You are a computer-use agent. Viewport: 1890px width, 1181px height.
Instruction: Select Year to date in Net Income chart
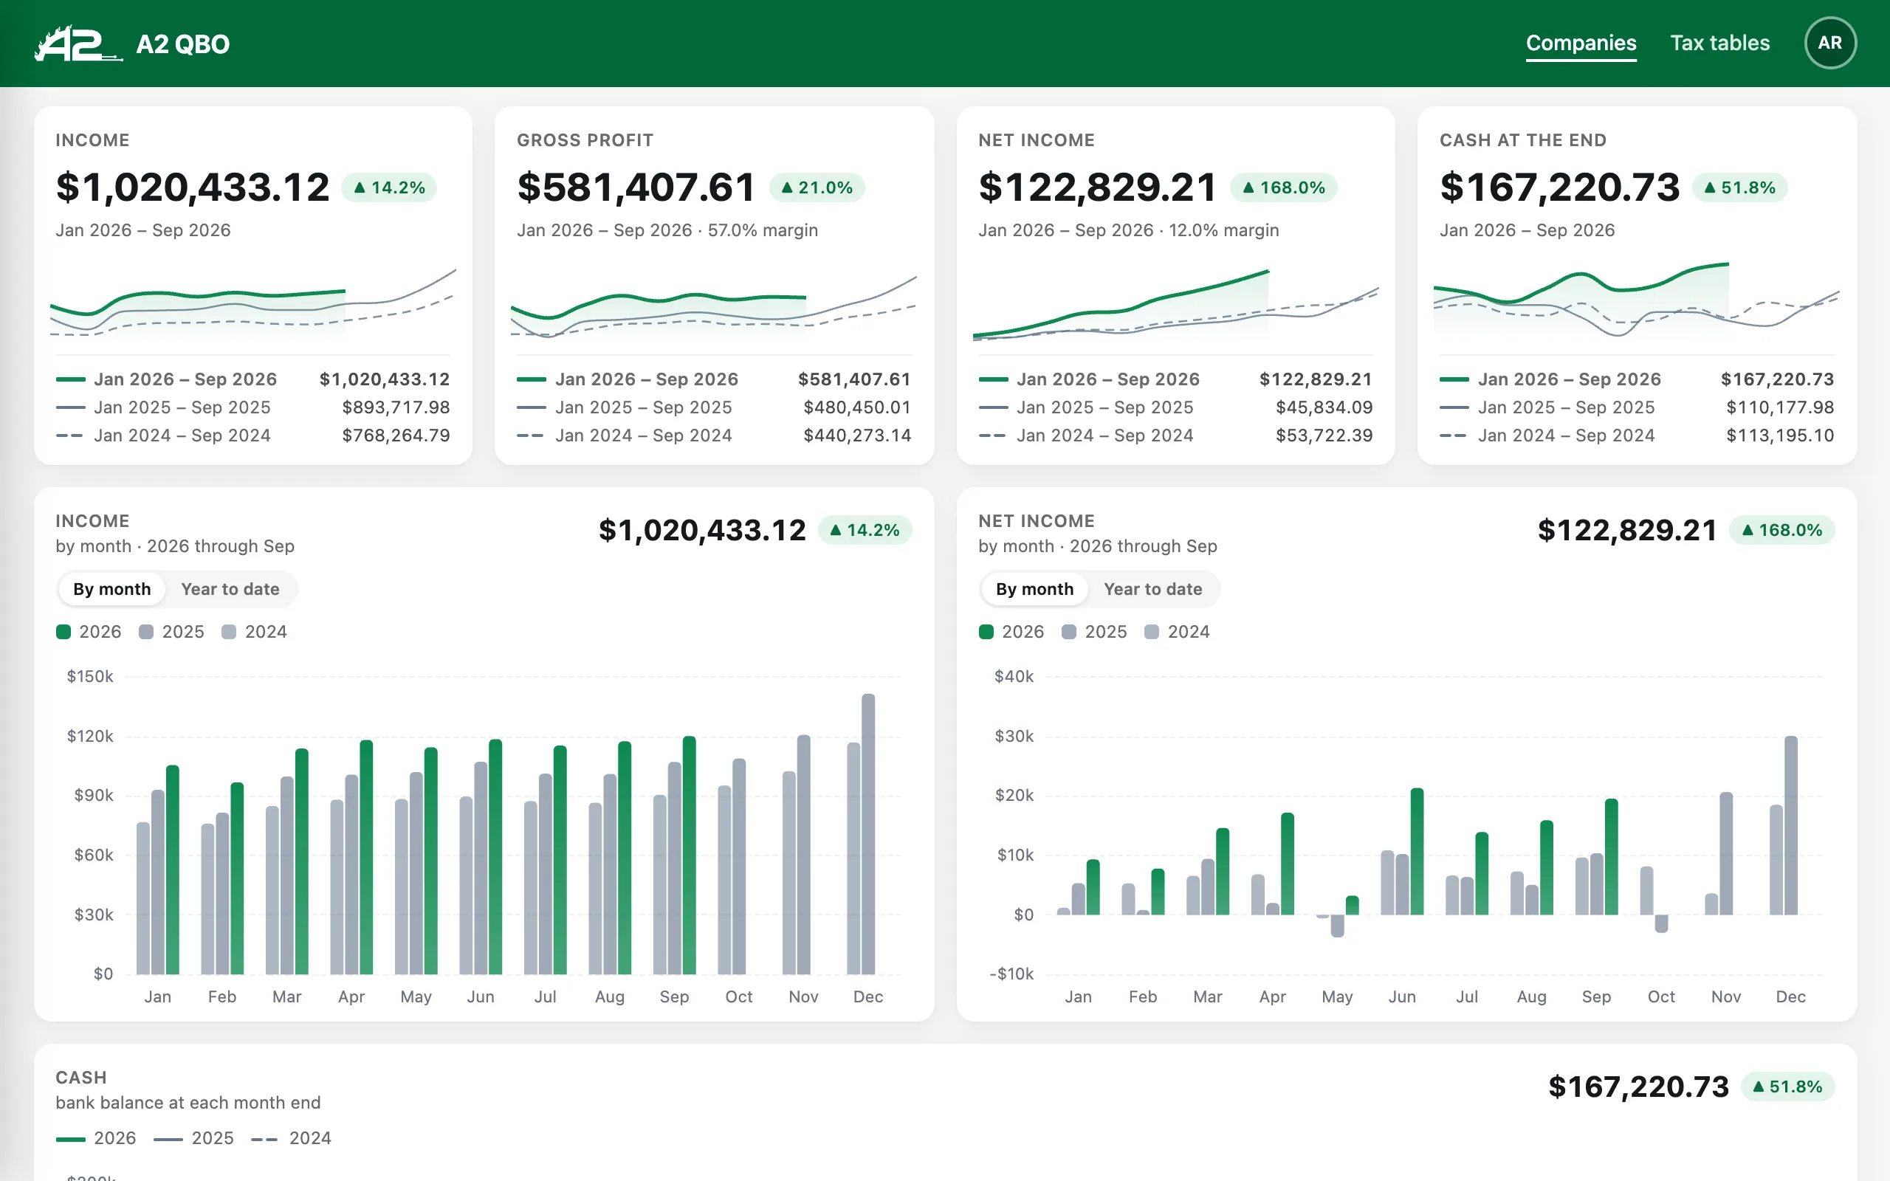coord(1152,589)
